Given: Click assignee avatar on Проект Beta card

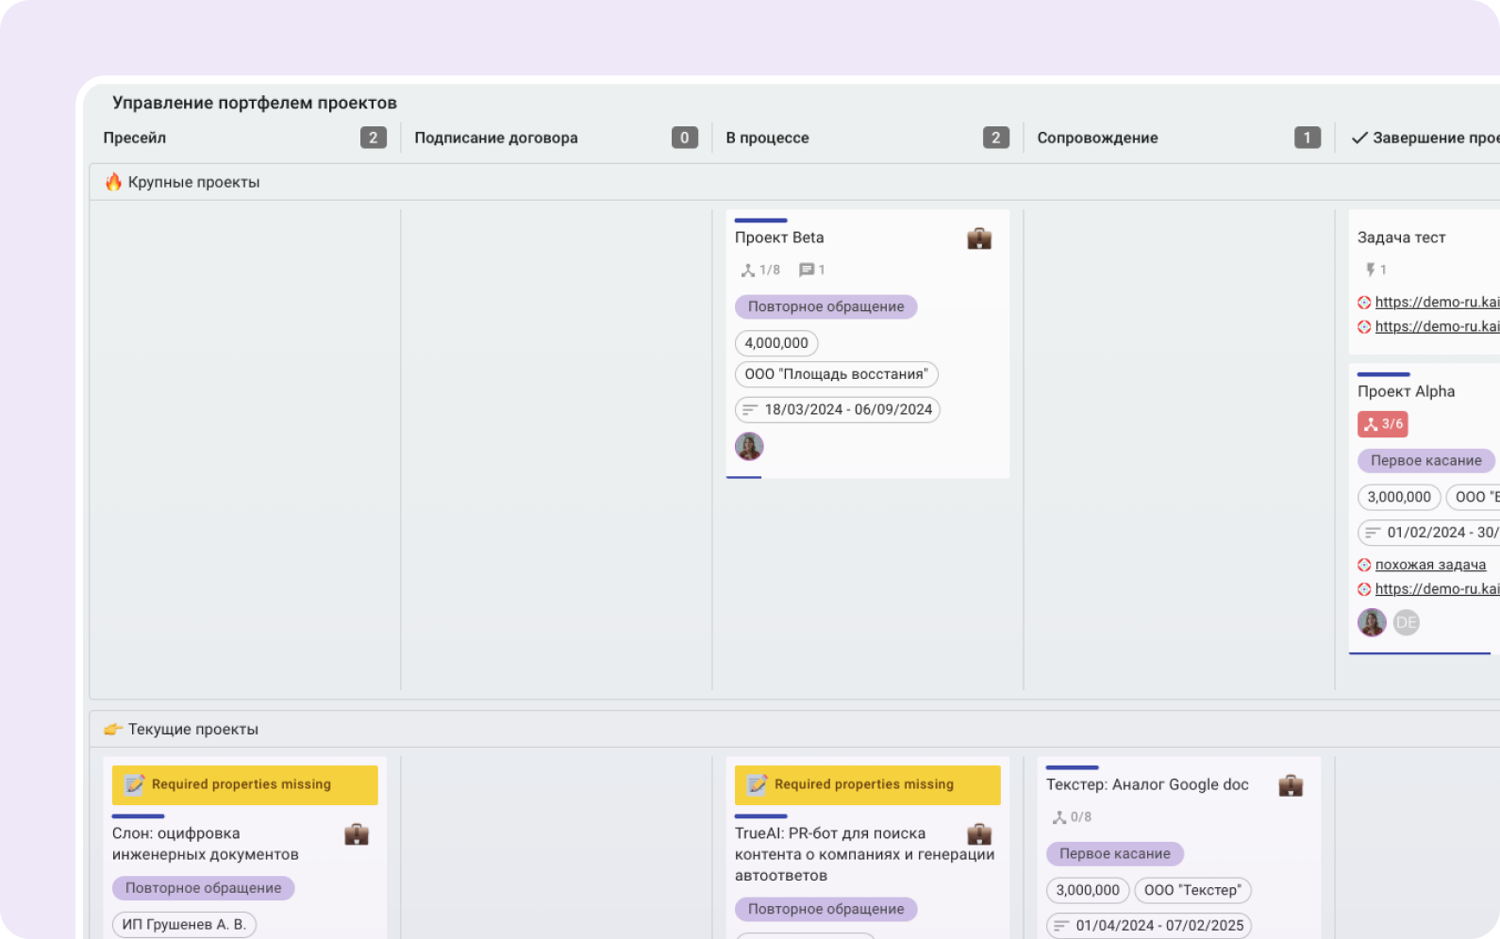Looking at the screenshot, I should pyautogui.click(x=749, y=447).
